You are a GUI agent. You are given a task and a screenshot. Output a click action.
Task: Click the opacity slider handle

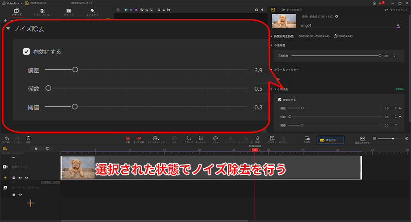[380, 56]
